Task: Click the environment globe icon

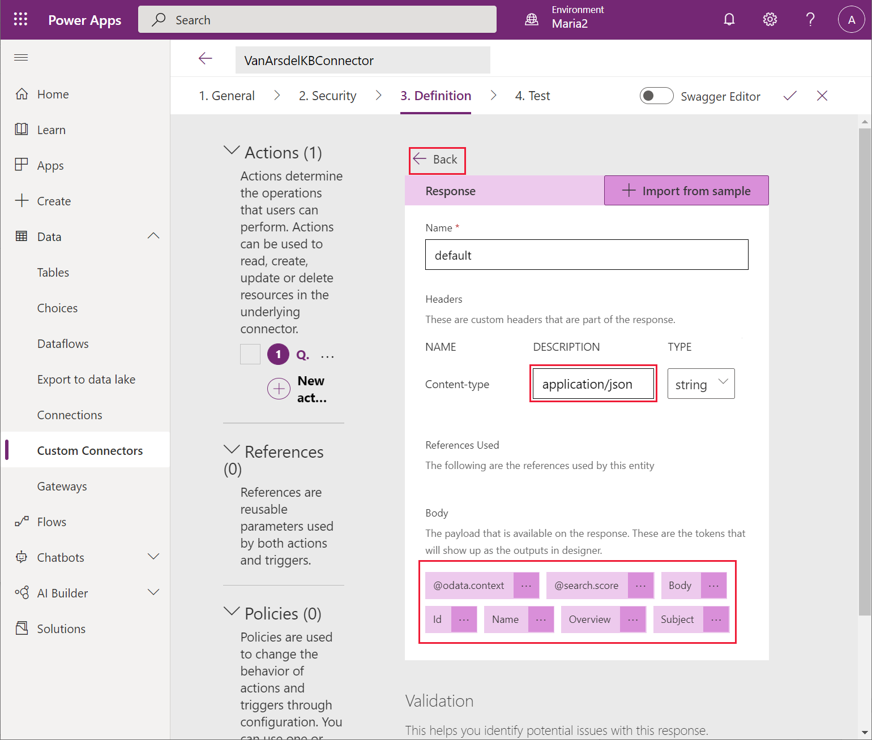Action: coord(532,20)
